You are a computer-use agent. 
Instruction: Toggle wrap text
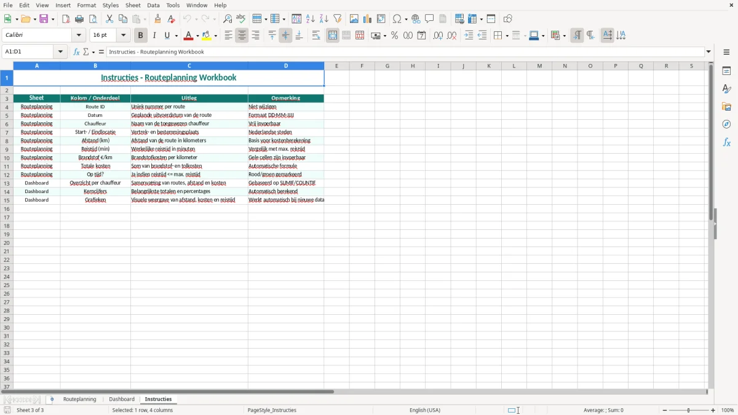(316, 36)
